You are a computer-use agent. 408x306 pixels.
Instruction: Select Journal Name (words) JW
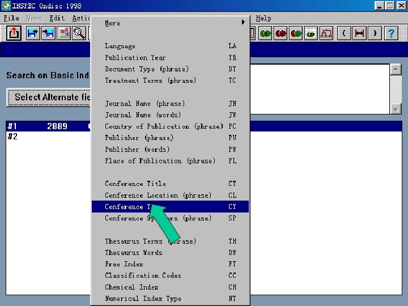tap(170, 115)
